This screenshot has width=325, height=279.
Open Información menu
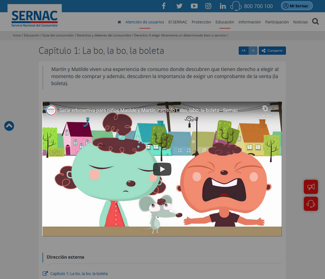point(250,22)
